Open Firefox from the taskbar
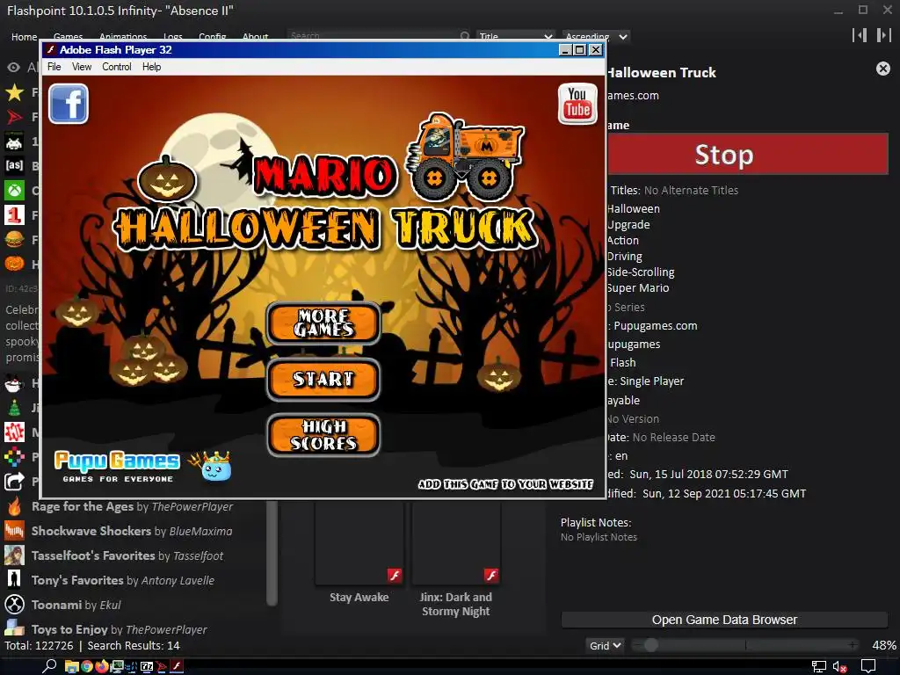900x675 pixels. point(102,666)
